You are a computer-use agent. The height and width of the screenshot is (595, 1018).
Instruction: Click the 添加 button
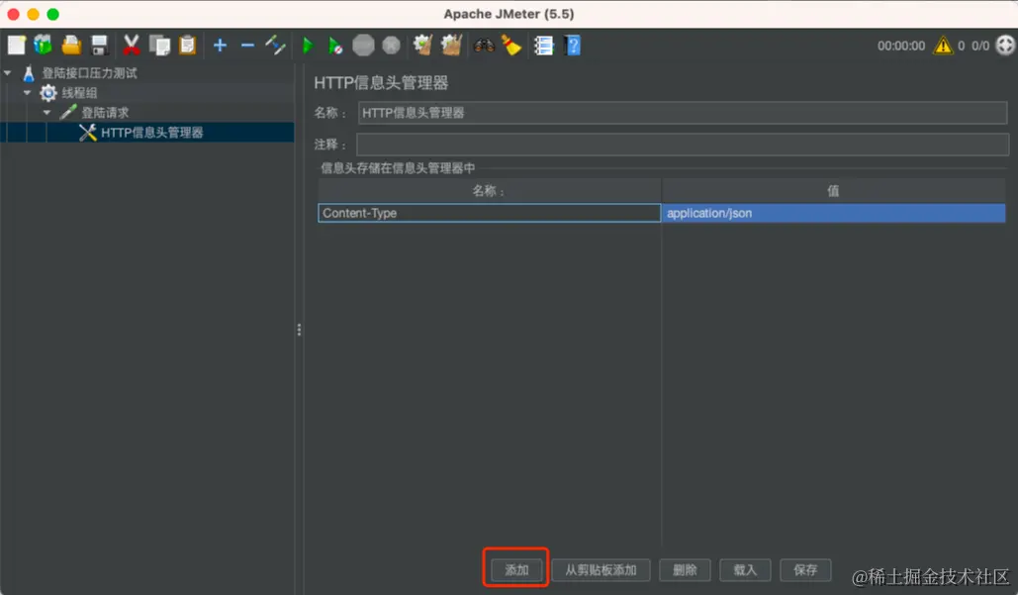pos(516,569)
